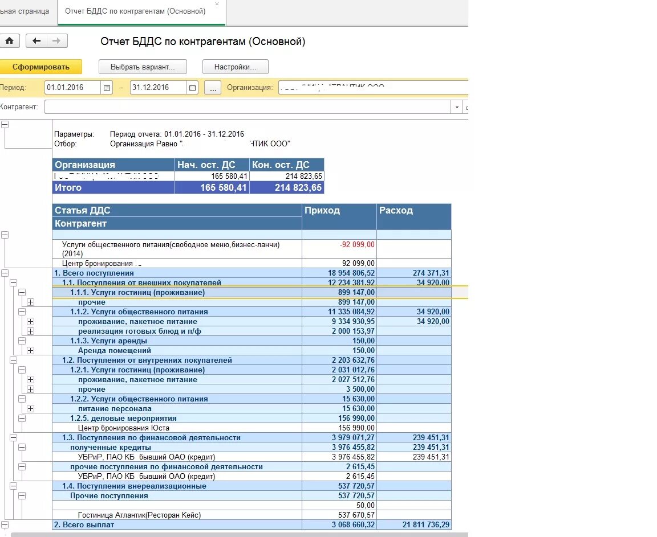Select cell 21 811 736,29
Viewport: 657px width, 537px height.
(414, 524)
